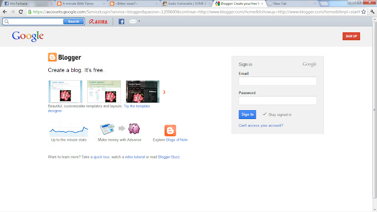The height and width of the screenshot is (212, 377).
Task: Switch to the New Tab tab
Action: [292, 4]
